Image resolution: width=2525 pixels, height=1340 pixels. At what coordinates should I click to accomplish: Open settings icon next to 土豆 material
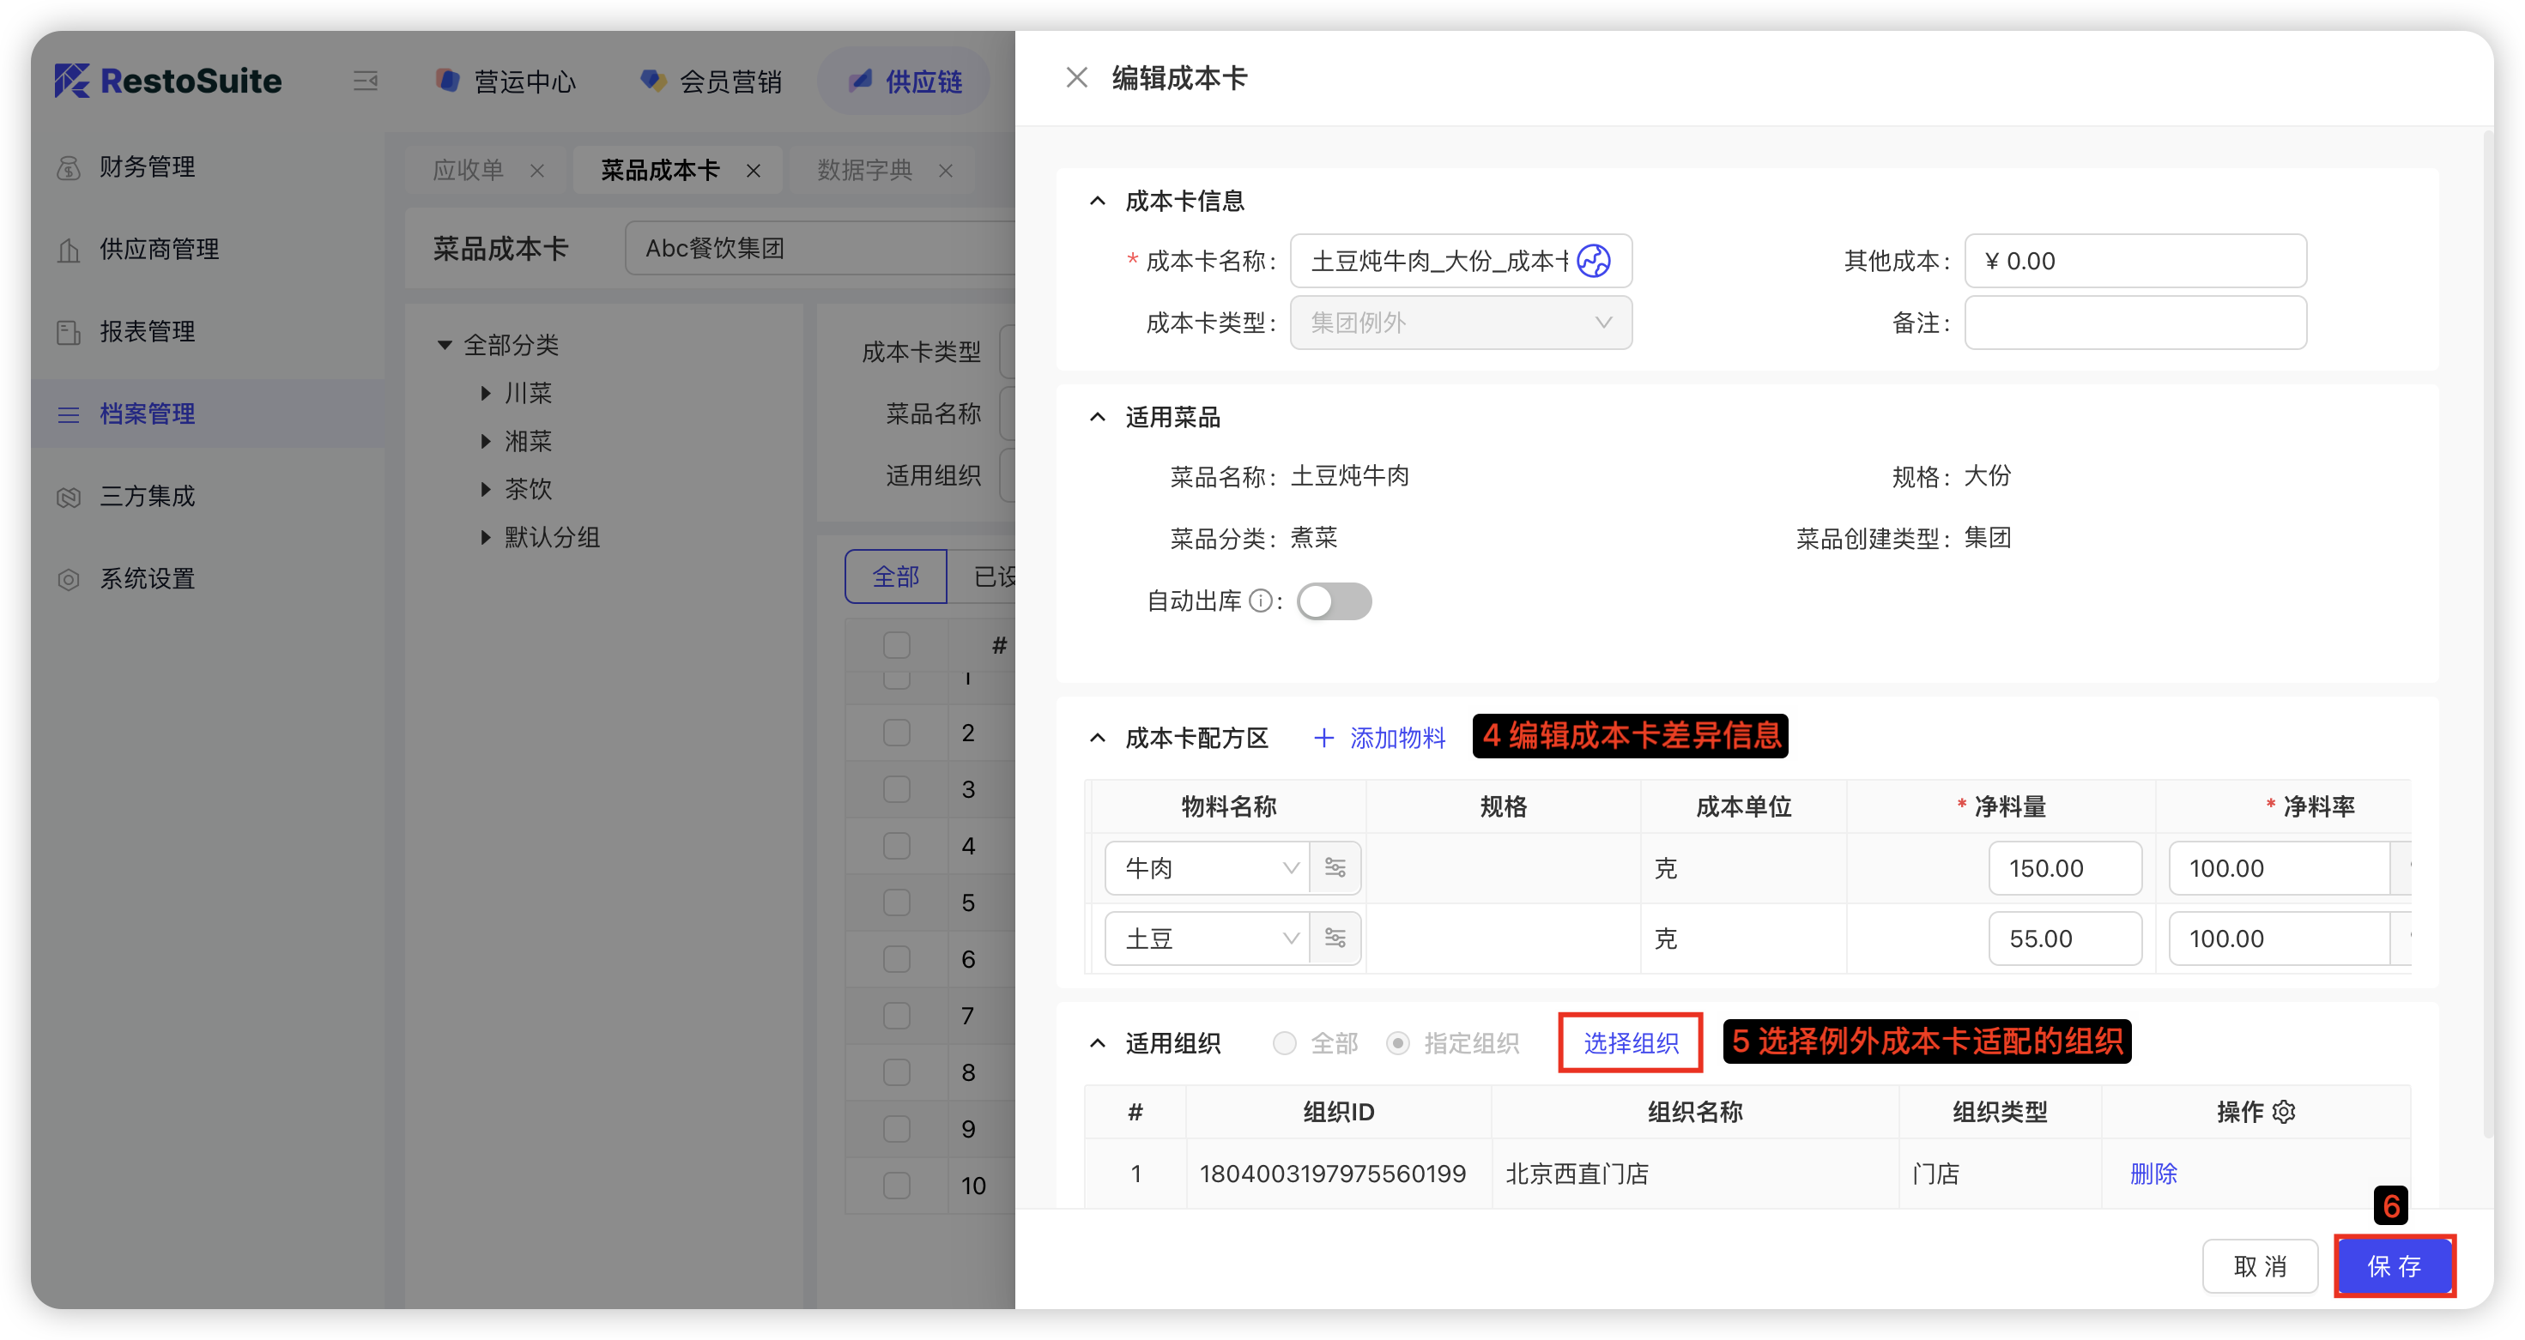tap(1334, 939)
